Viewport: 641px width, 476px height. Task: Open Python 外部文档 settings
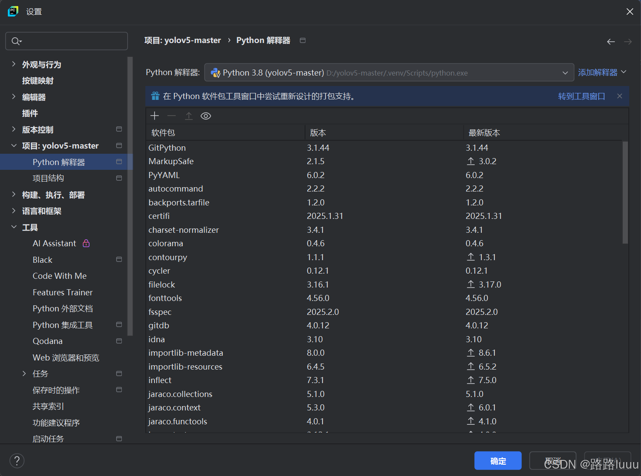[x=63, y=308]
